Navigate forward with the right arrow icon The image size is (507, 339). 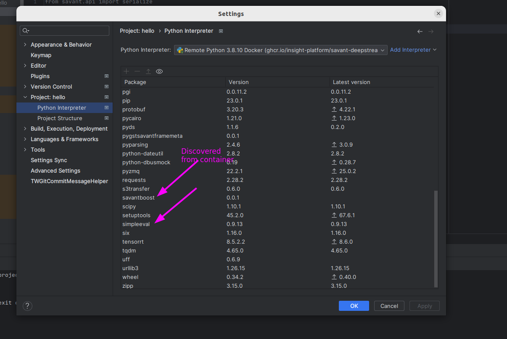[x=431, y=31]
